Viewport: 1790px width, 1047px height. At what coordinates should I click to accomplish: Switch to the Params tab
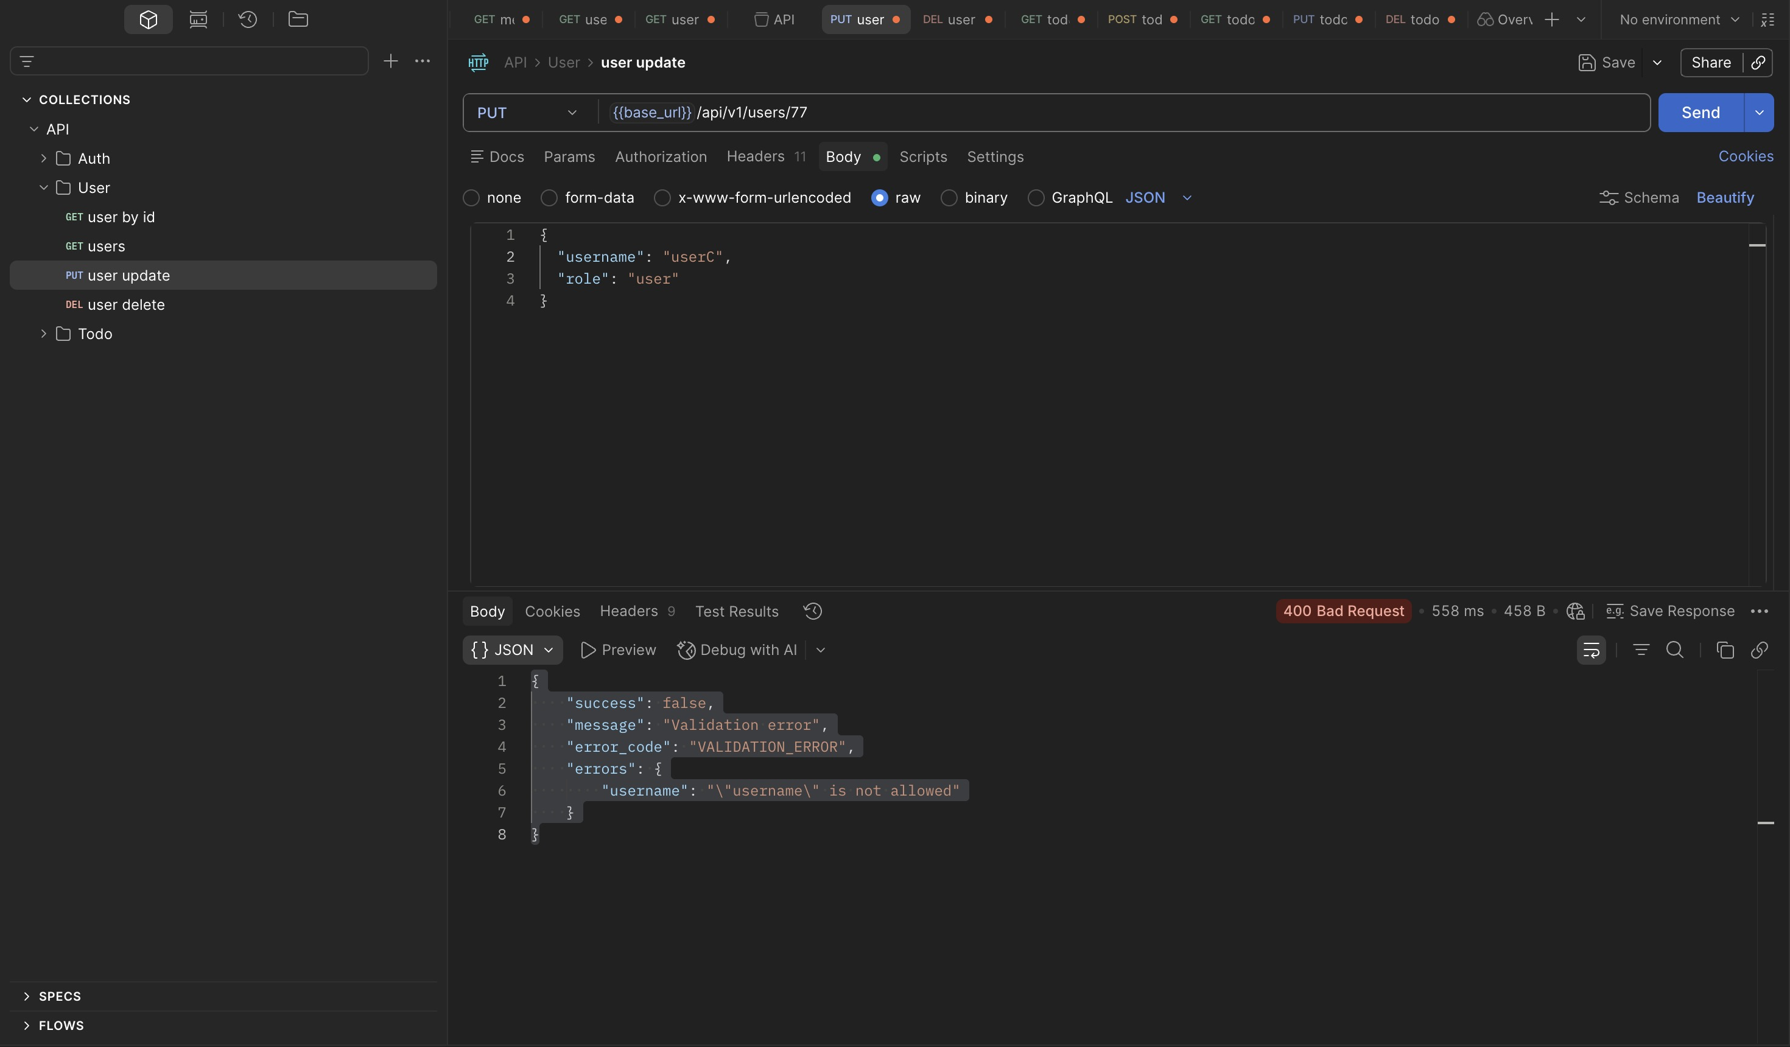[569, 156]
